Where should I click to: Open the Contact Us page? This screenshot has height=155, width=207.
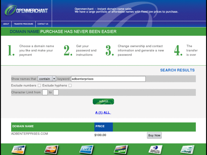[43, 24]
